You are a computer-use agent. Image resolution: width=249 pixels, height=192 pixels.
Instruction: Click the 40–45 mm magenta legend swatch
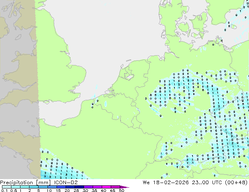click(x=106, y=187)
